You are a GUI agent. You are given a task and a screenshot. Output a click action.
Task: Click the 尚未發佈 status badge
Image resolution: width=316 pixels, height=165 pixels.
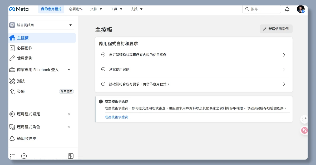[66, 91]
